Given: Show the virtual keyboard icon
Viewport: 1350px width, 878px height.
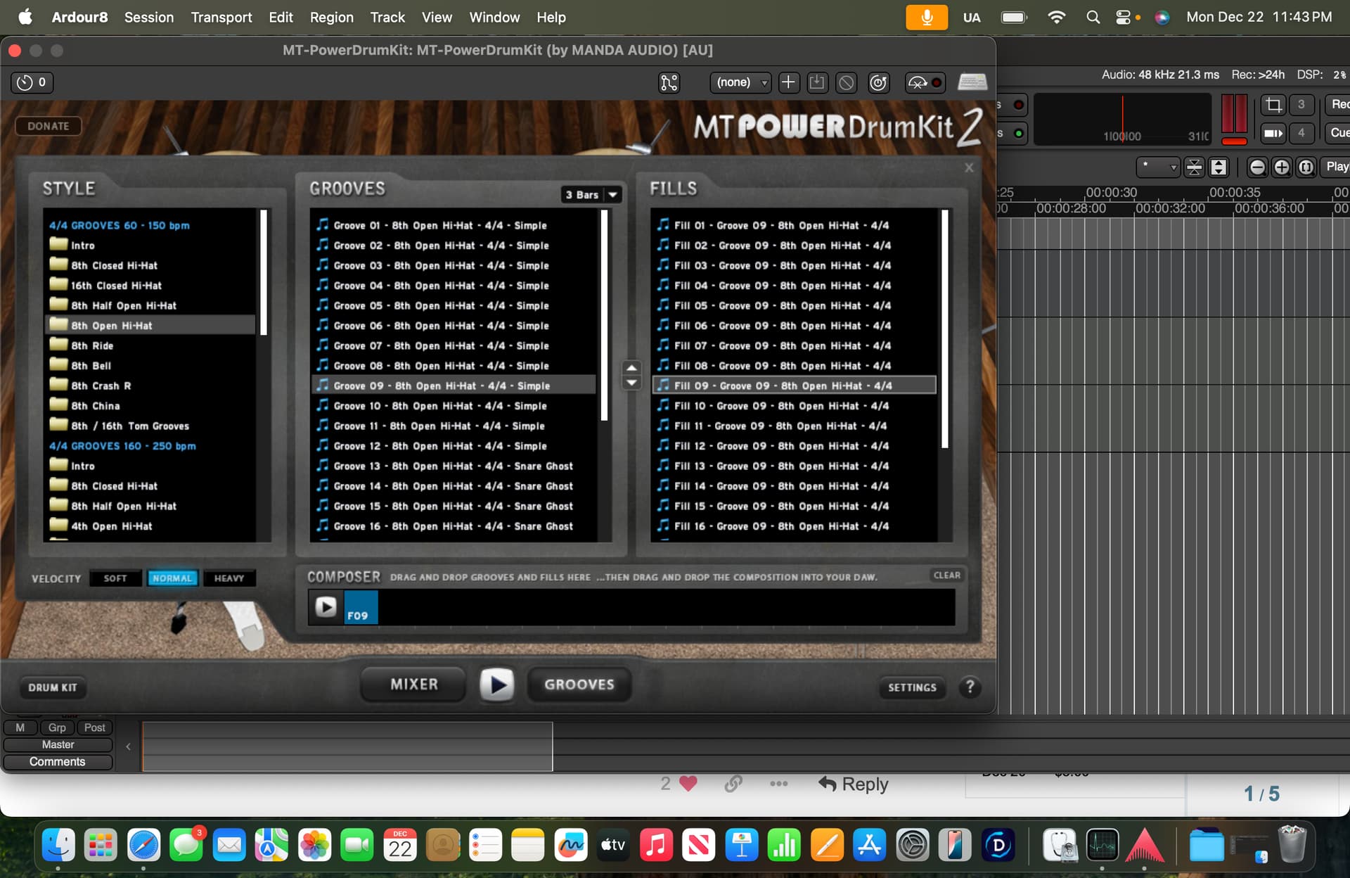Looking at the screenshot, I should (x=972, y=82).
